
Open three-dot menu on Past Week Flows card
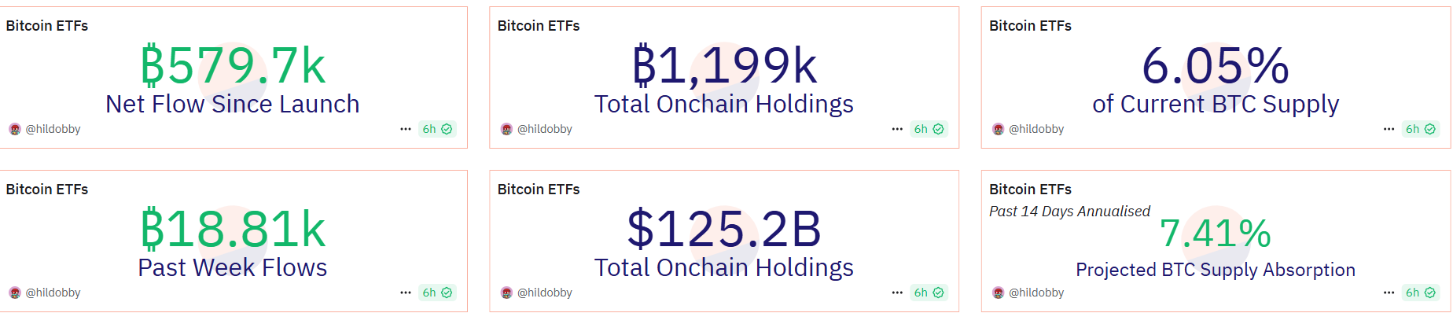point(406,293)
